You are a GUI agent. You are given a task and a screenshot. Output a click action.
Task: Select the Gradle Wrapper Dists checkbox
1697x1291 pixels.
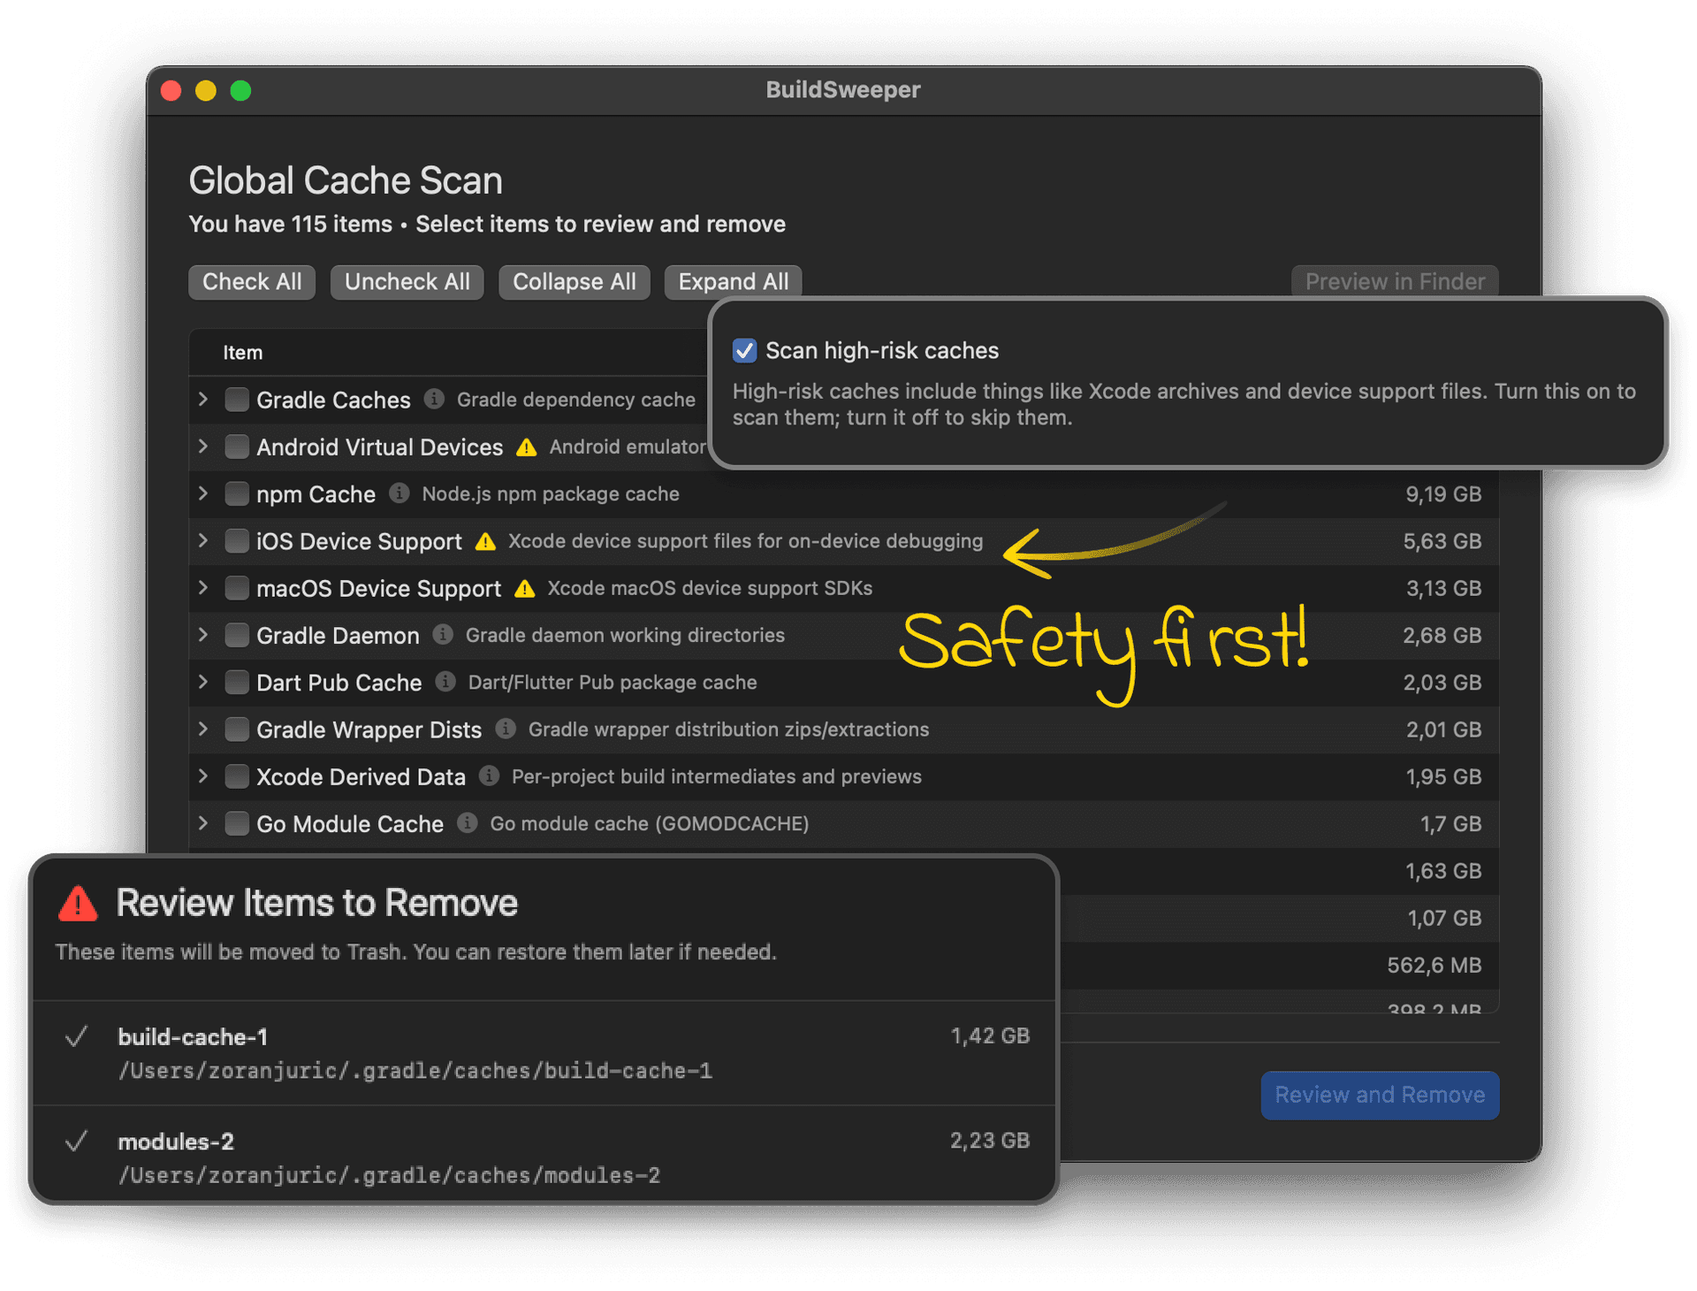(x=236, y=730)
